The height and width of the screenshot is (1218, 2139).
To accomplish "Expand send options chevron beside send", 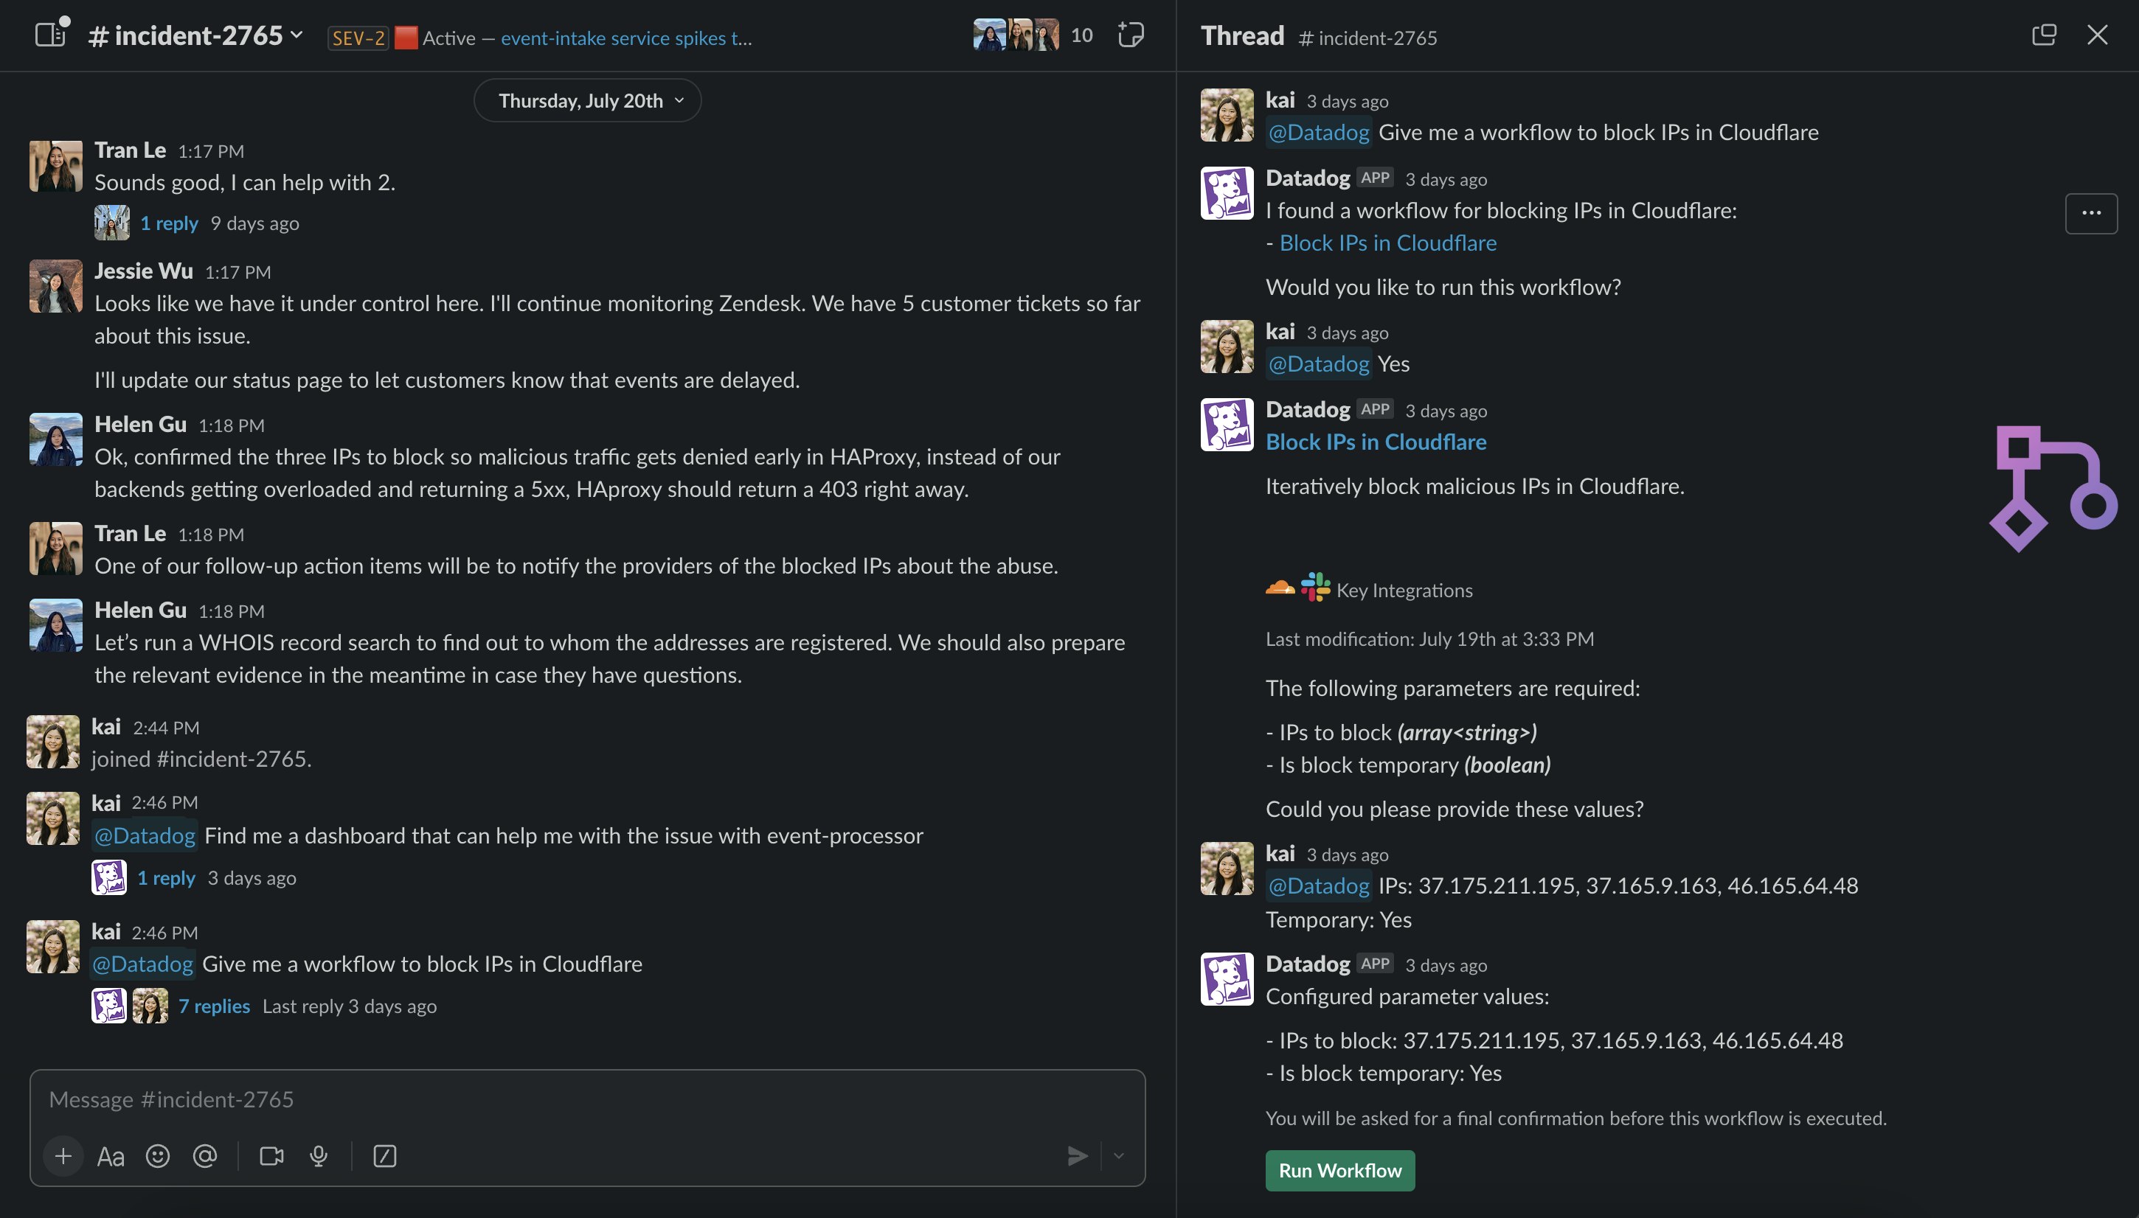I will pos(1119,1156).
